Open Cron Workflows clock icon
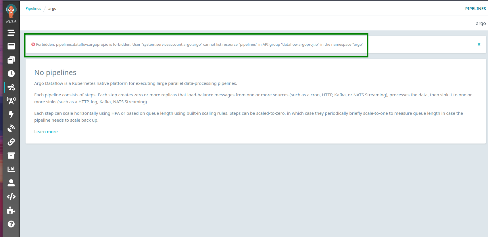Image resolution: width=488 pixels, height=237 pixels. pos(11,74)
